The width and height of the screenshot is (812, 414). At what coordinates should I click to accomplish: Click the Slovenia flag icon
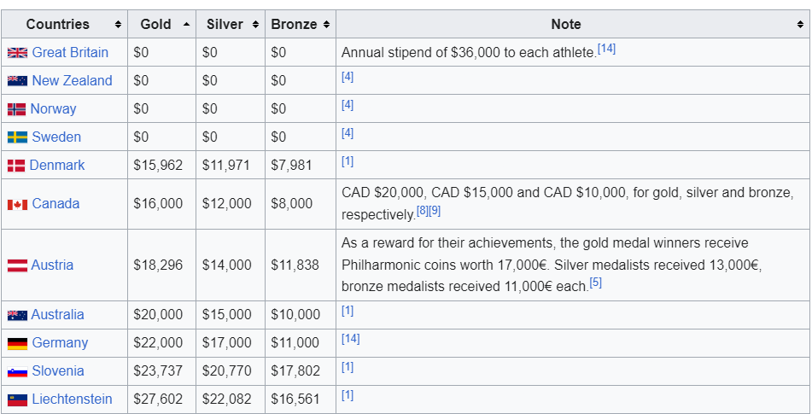coord(17,371)
